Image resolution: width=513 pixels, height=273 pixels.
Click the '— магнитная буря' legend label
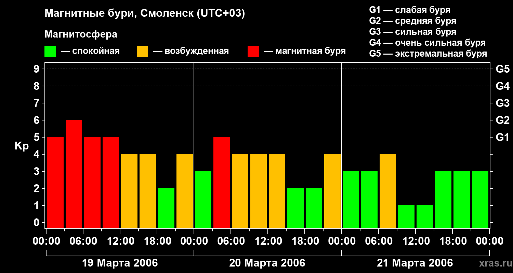tap(305, 51)
